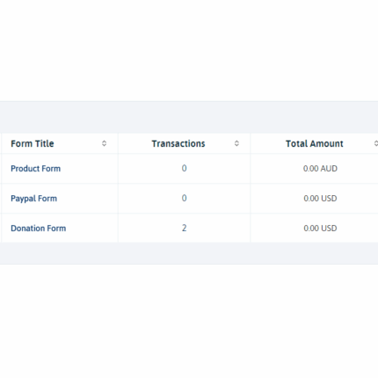Open the Paypal Form link
Screen dimensions: 378x378
33,199
